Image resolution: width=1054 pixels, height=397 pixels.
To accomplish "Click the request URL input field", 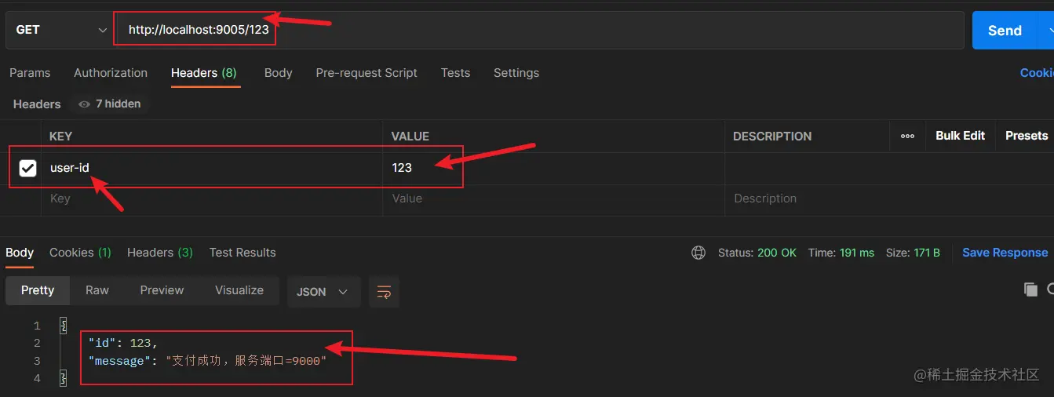I will (539, 30).
